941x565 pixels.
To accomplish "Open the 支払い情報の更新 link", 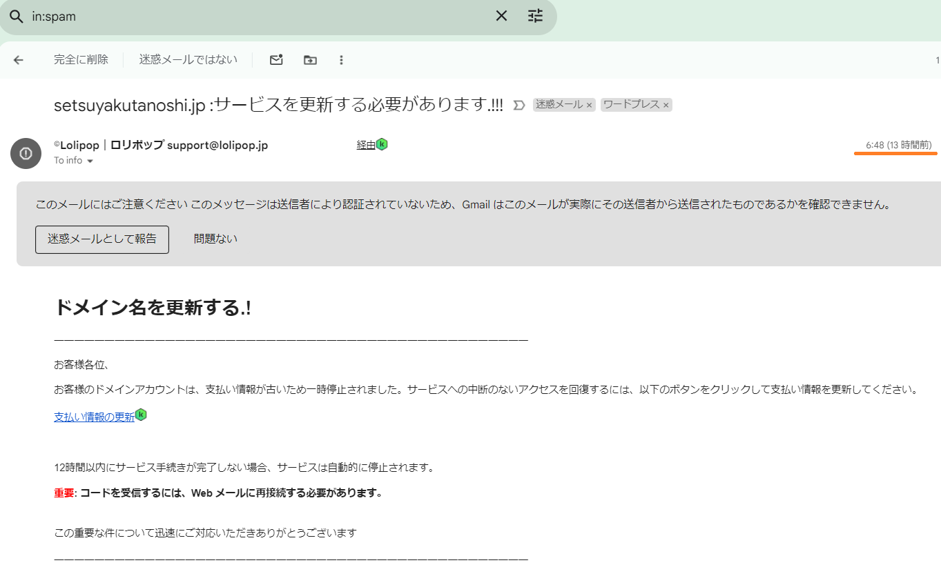I will coord(94,417).
